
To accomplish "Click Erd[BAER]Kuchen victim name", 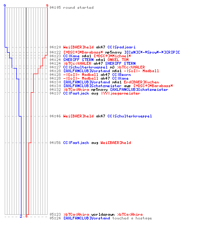I will pos(141,82).
